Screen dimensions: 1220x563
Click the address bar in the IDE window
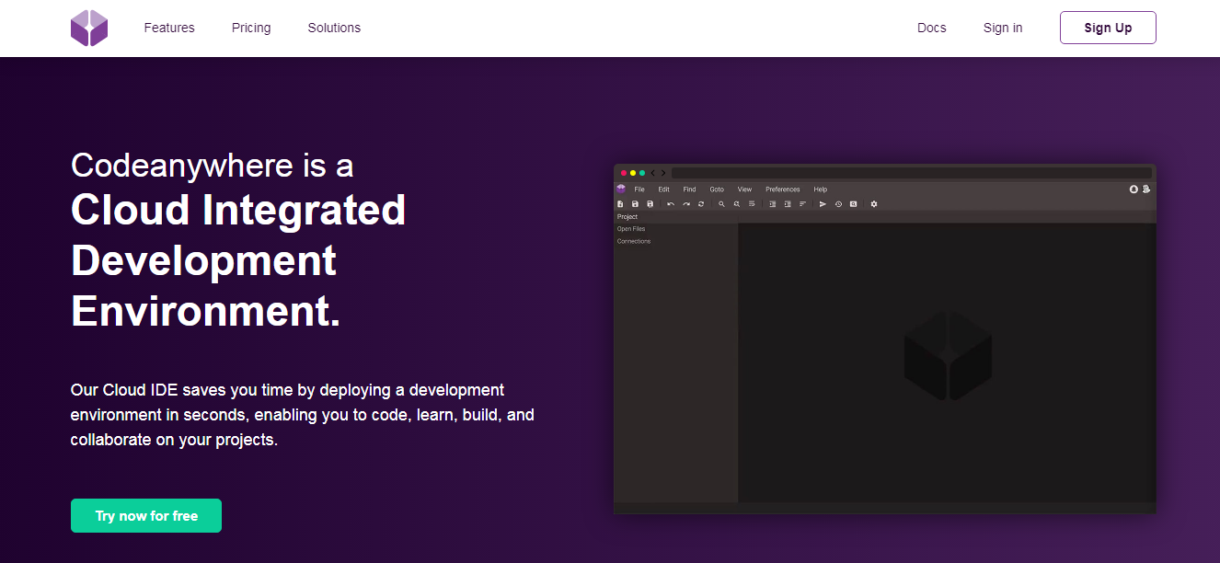pyautogui.click(x=911, y=173)
